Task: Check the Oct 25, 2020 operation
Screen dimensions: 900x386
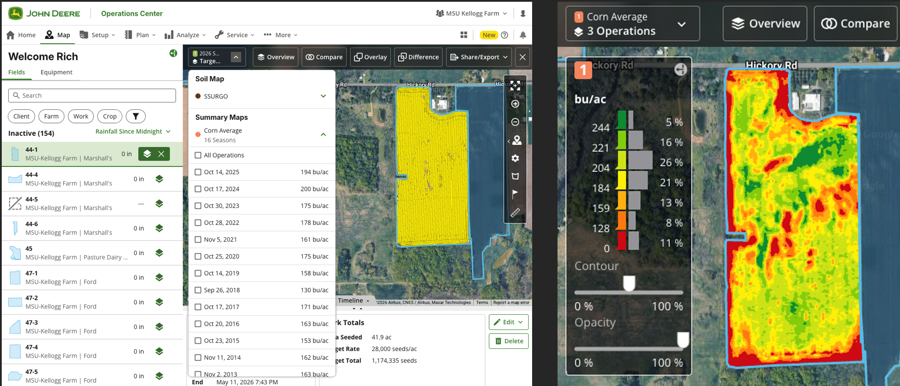Action: 198,256
